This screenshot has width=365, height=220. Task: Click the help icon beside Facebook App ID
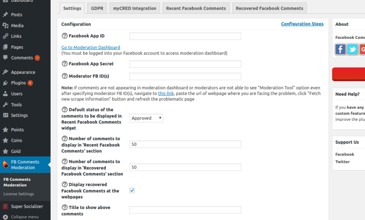pyautogui.click(x=65, y=36)
